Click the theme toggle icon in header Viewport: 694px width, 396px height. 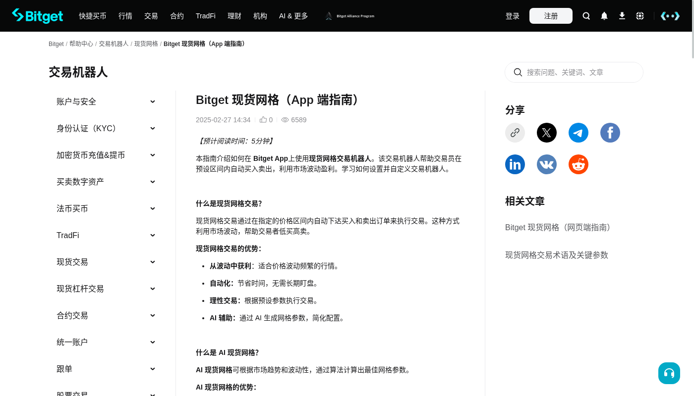(670, 16)
